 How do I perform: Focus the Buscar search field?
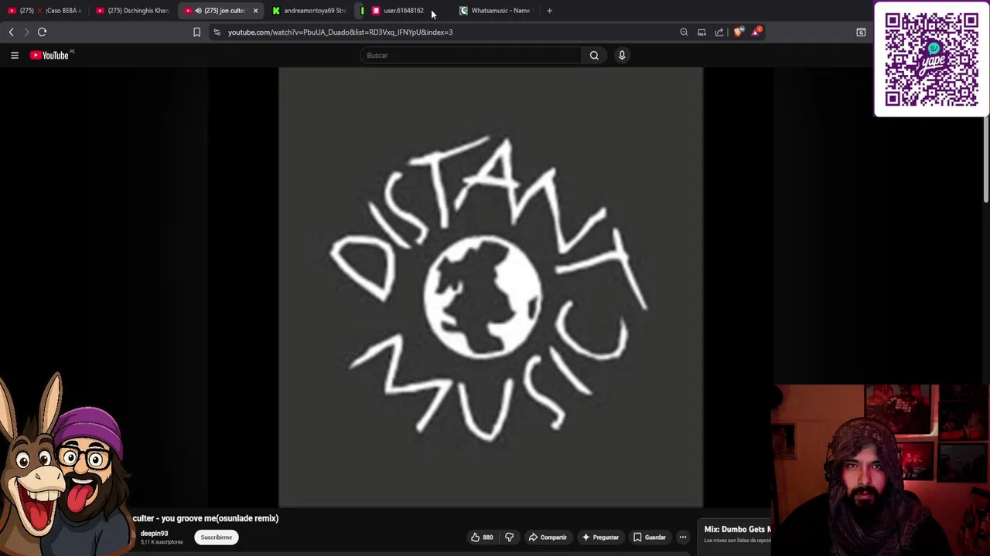tap(470, 55)
